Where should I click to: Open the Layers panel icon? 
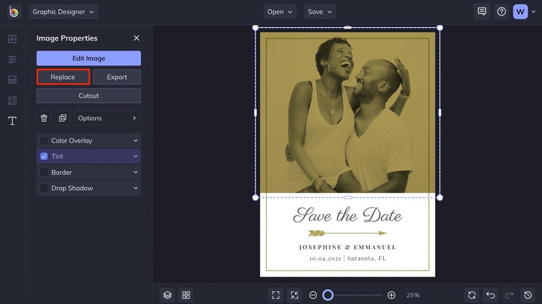click(x=167, y=295)
